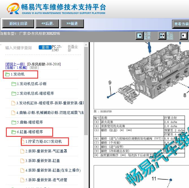The image size is (189, 188).
Task: Open document 4.曲轴-诊断-机械辅助诊断
Action: (x=50, y=113)
